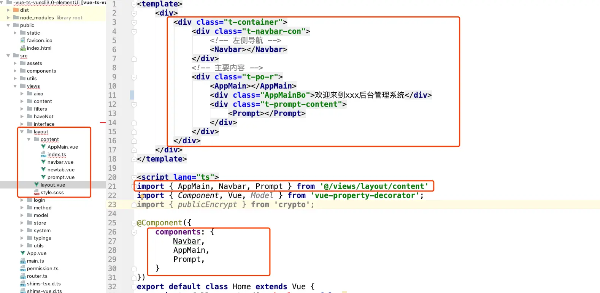Click the Vue icon beside App.vue
Image resolution: width=600 pixels, height=293 pixels.
tap(23, 253)
